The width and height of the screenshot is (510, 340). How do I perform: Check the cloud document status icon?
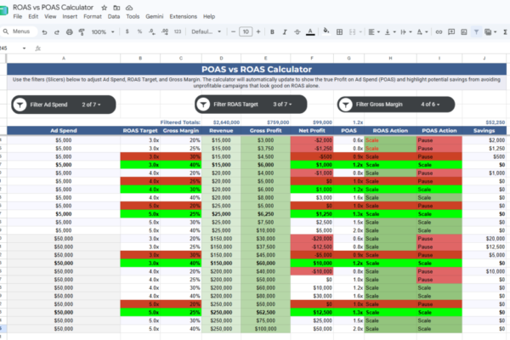pyautogui.click(x=129, y=8)
